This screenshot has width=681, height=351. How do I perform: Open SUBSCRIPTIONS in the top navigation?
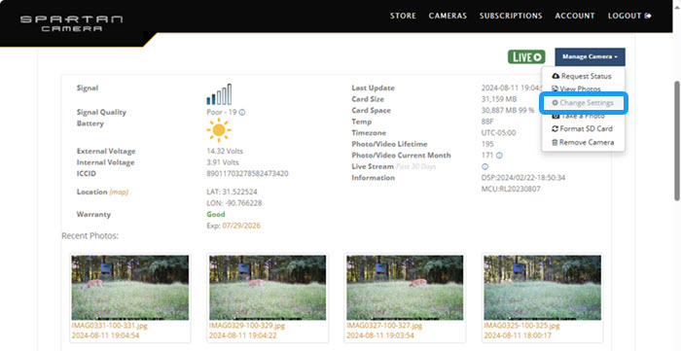point(511,16)
